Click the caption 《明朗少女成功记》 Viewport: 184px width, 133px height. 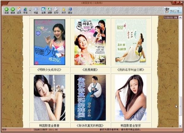[49, 70]
